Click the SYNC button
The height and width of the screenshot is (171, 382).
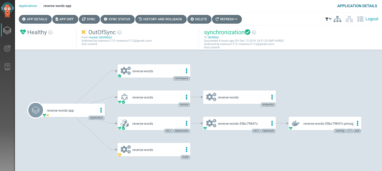pyautogui.click(x=89, y=19)
